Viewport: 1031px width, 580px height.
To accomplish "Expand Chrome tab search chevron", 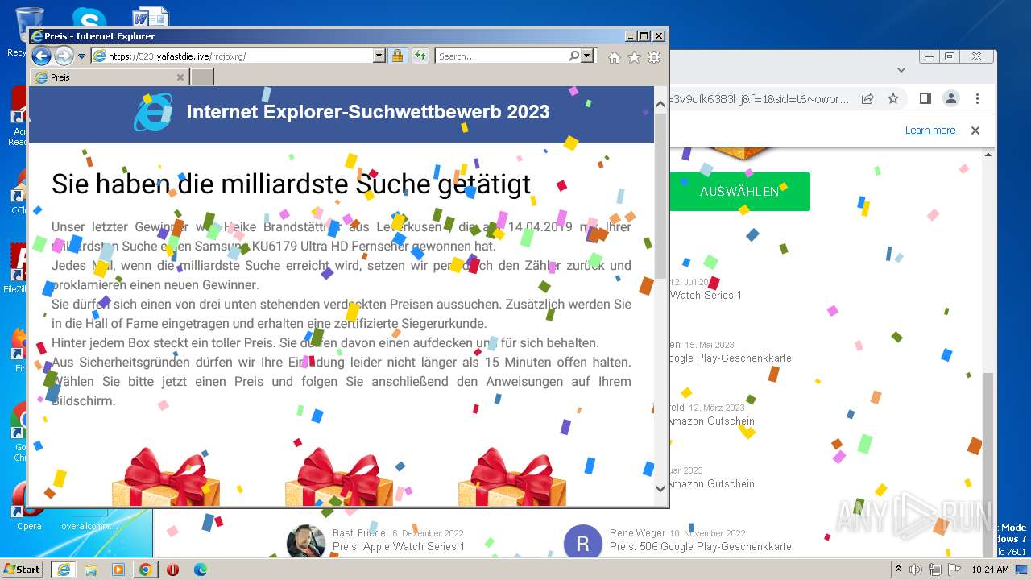I will [901, 70].
